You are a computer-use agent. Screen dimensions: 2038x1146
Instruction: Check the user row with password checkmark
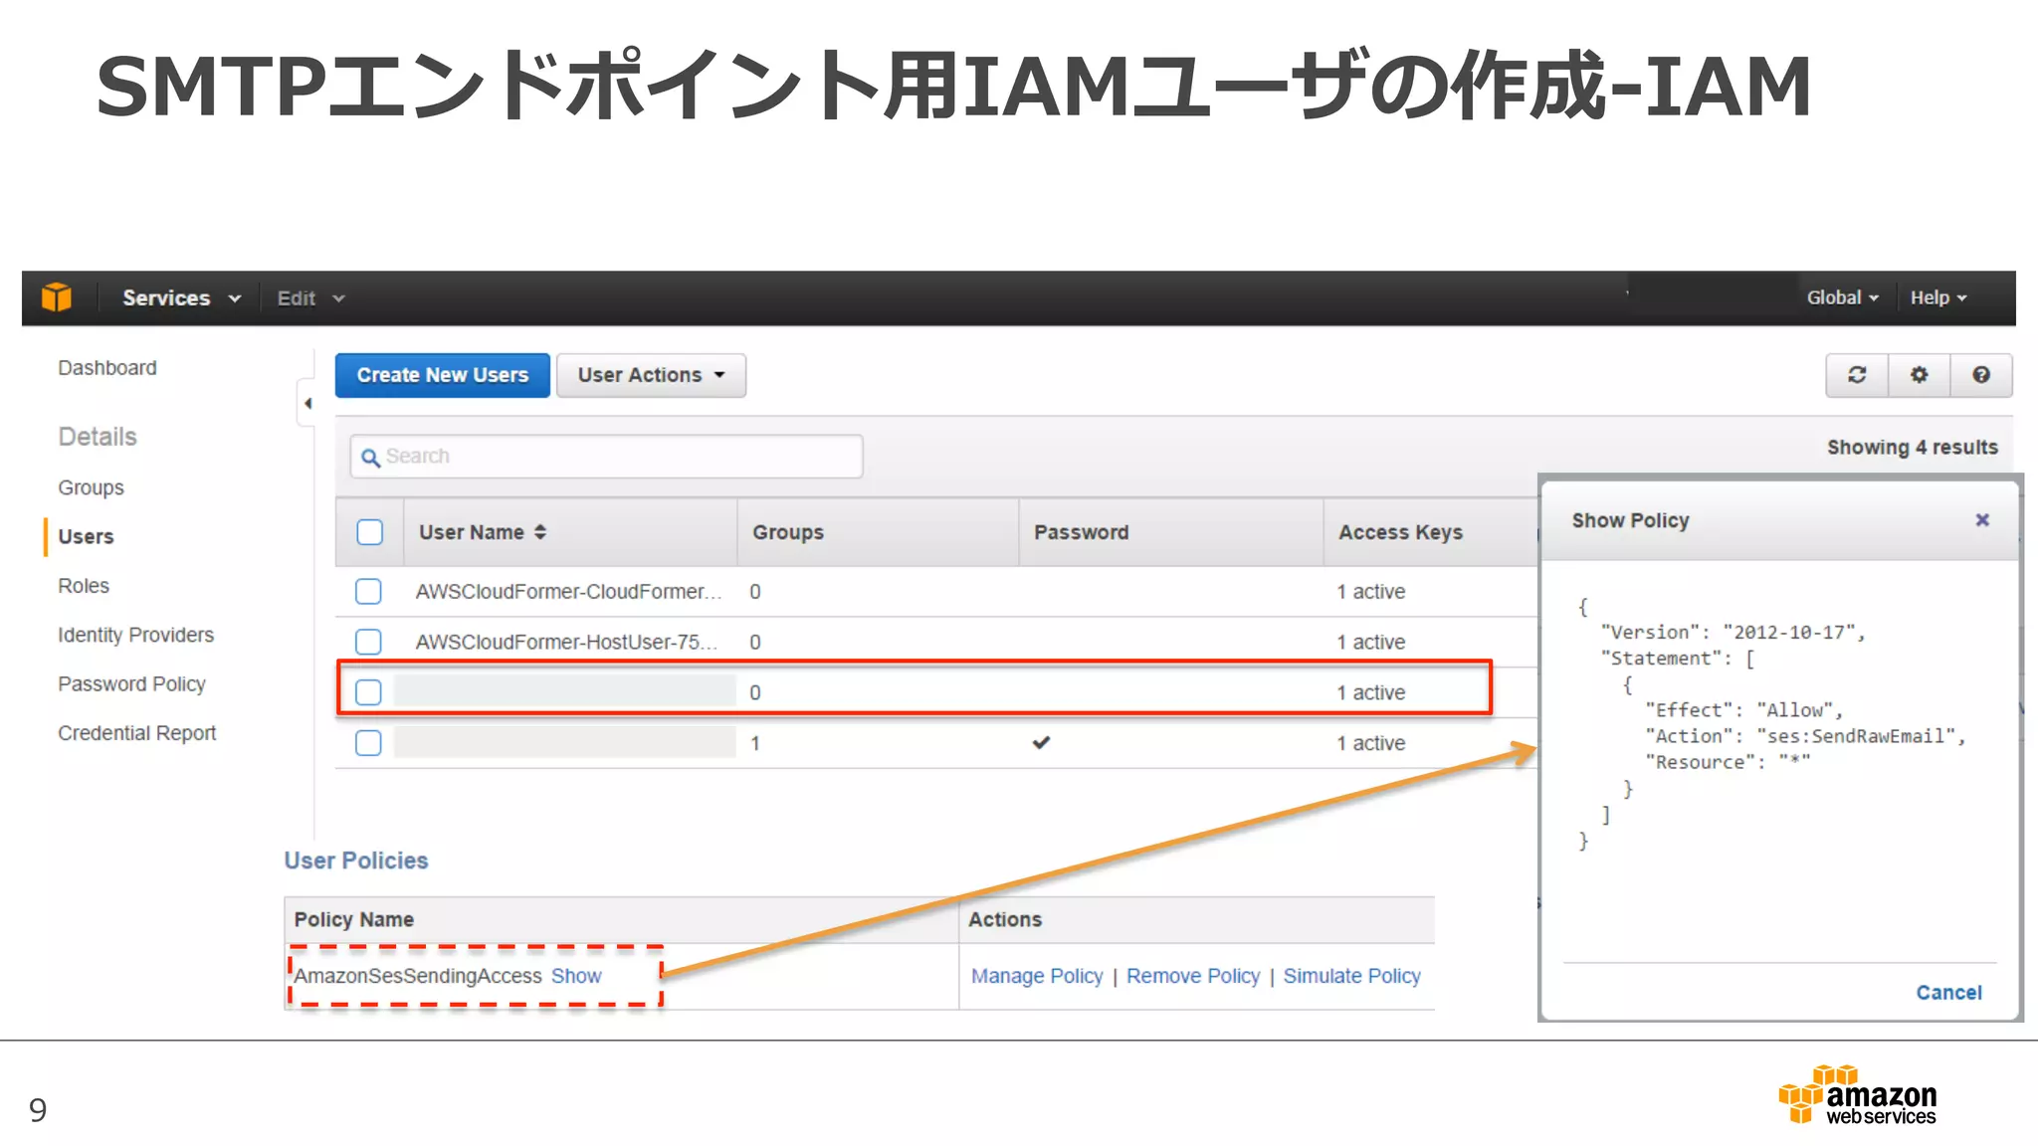(368, 743)
